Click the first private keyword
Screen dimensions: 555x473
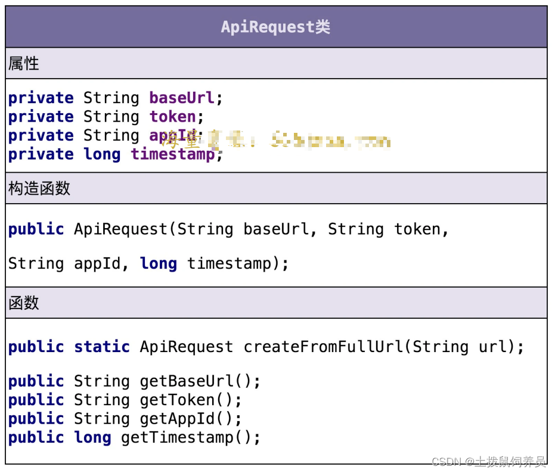click(41, 98)
